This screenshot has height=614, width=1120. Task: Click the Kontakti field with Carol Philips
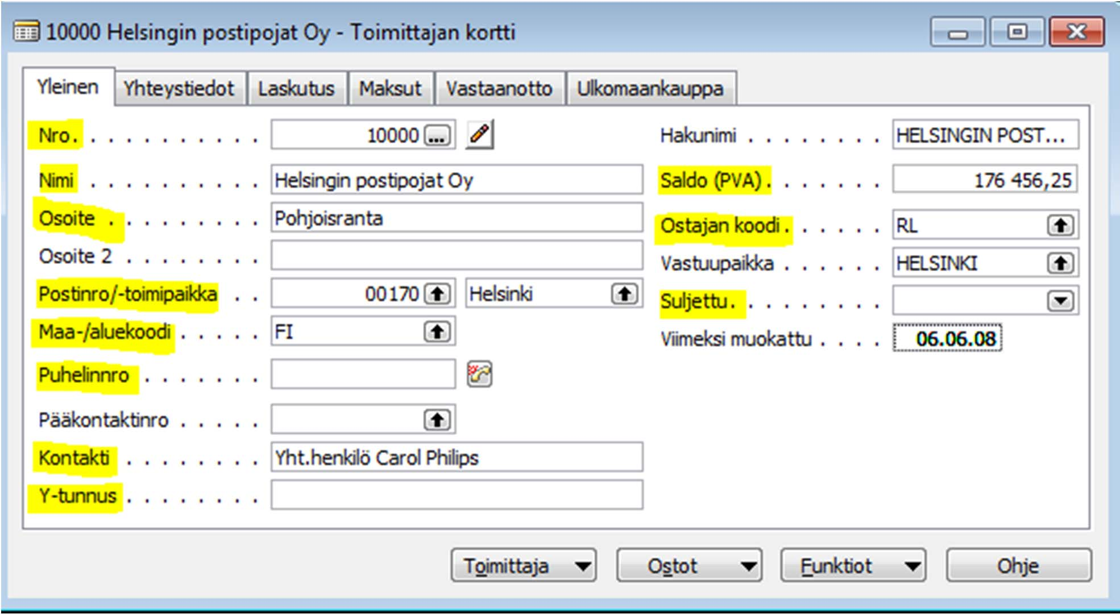pyautogui.click(x=457, y=457)
